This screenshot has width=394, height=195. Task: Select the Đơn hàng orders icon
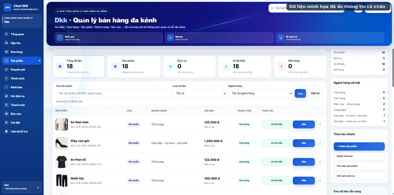coord(6,52)
